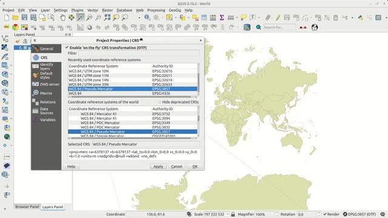Viewport: 388px width, 218px height.
Task: Click the Apply button
Action: [158, 167]
